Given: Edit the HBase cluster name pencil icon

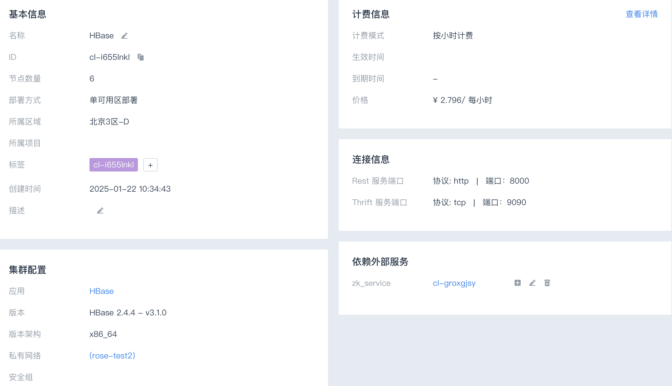Looking at the screenshot, I should tap(124, 36).
